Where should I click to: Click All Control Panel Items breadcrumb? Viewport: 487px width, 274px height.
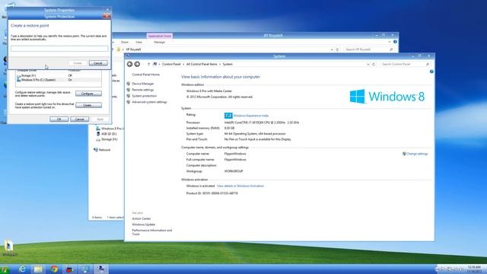click(x=202, y=64)
